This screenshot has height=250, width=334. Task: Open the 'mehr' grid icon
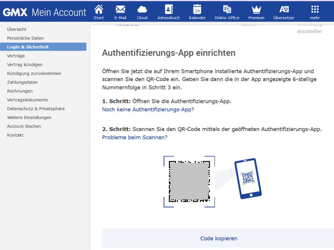click(x=315, y=11)
